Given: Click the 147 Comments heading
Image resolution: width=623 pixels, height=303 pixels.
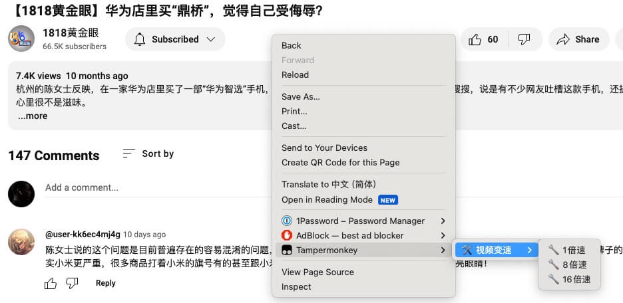Looking at the screenshot, I should click(x=54, y=155).
